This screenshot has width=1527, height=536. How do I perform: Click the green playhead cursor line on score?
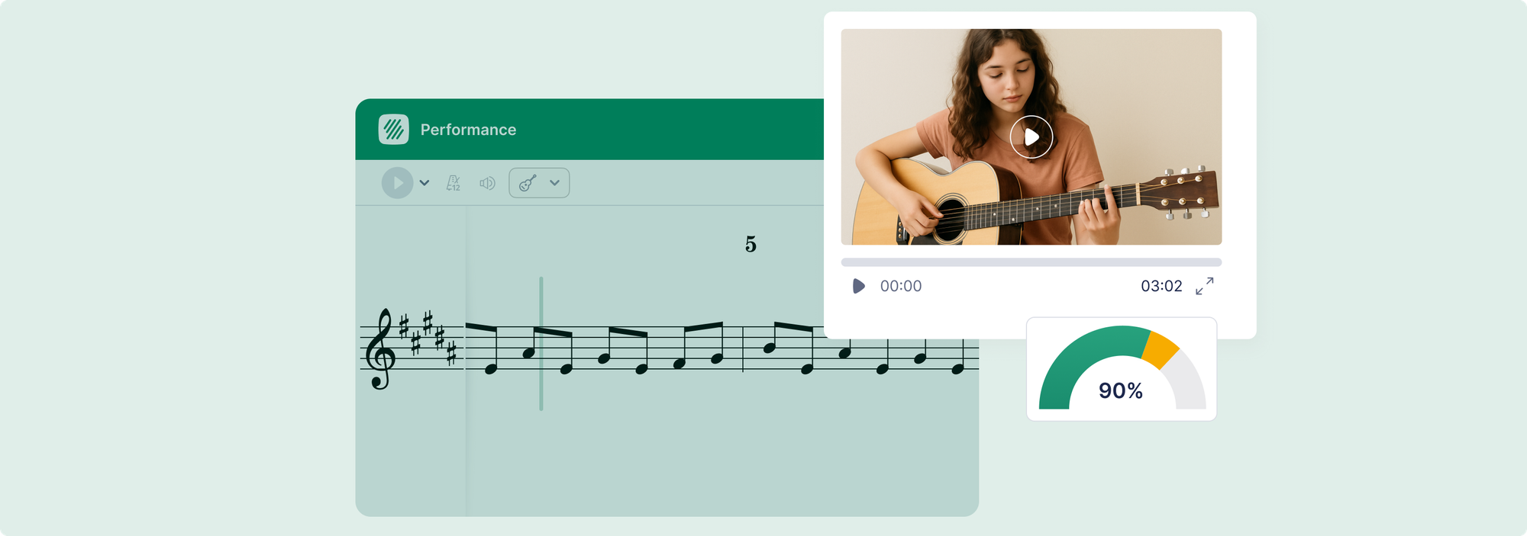coord(541,343)
